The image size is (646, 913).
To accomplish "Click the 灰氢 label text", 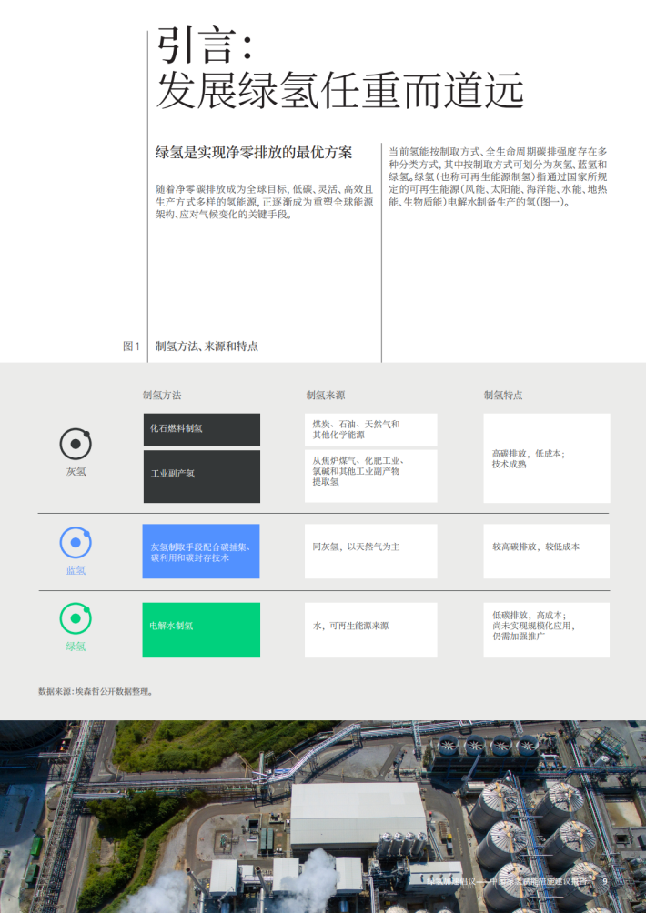I will [x=76, y=471].
